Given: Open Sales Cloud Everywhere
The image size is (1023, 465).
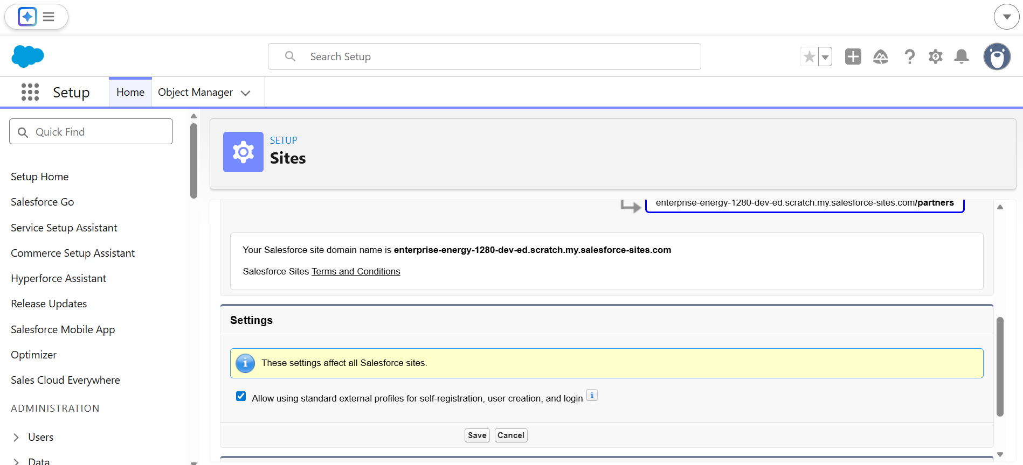Looking at the screenshot, I should tap(66, 380).
